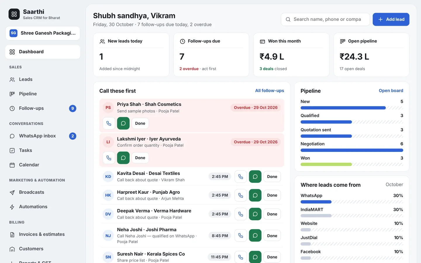The width and height of the screenshot is (421, 263).
Task: Mark Neha Joshi follow-up as Done
Action: tap(272, 236)
